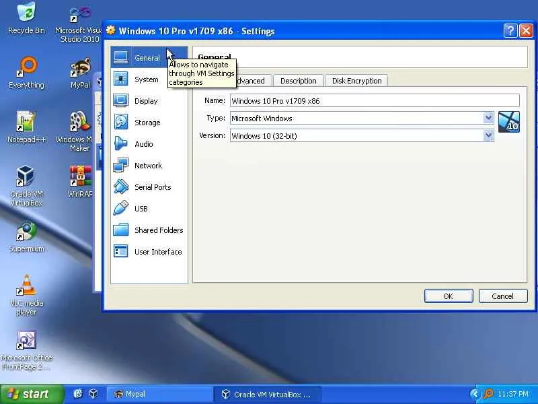
Task: Select the Everything desktop shortcut
Action: click(x=26, y=73)
